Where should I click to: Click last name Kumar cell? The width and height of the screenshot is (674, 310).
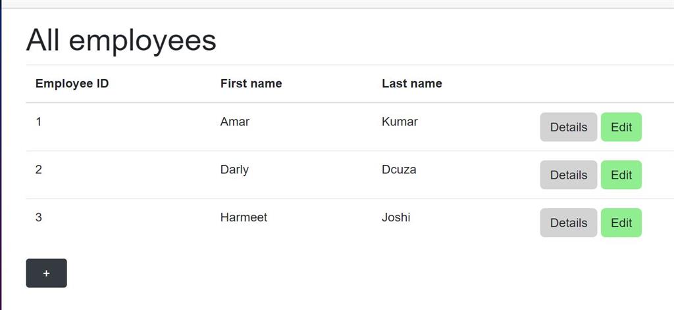[400, 122]
